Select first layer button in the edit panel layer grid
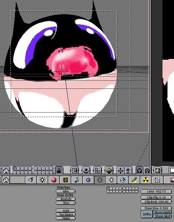Screen dimensions: 174x222 click(x=108, y=189)
